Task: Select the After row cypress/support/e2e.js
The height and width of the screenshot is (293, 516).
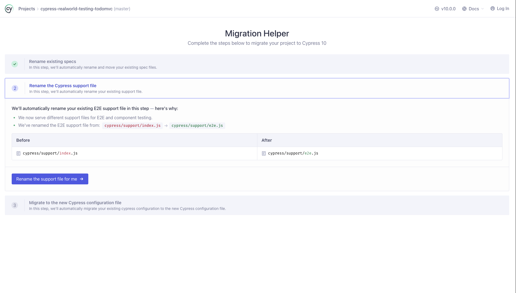Action: click(x=380, y=153)
